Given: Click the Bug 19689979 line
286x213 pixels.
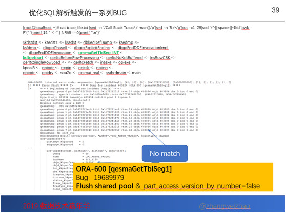Looking at the screenshot, I should tap(100, 178).
